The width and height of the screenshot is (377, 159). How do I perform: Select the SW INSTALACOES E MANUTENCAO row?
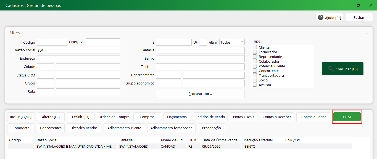tap(74, 147)
